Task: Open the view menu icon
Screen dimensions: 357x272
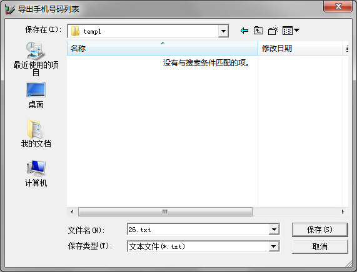Action: pos(291,31)
